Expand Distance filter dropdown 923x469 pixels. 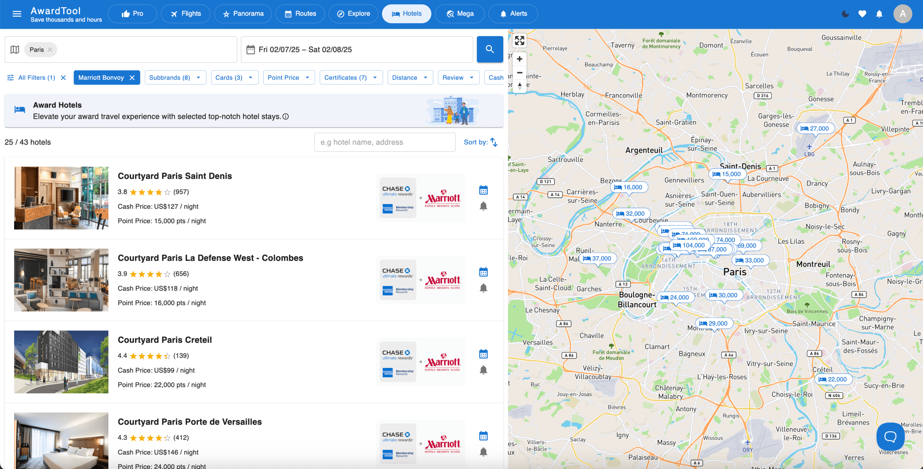click(x=410, y=77)
